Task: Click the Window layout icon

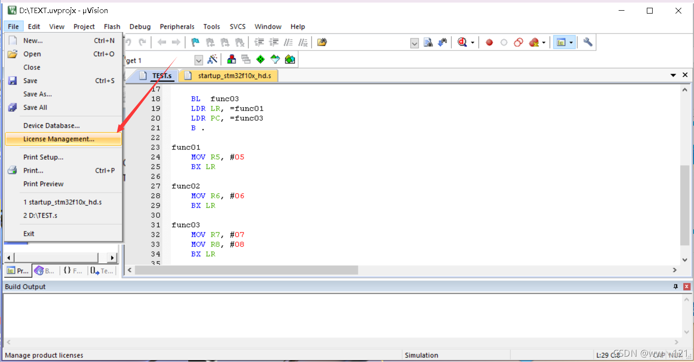Action: click(561, 43)
